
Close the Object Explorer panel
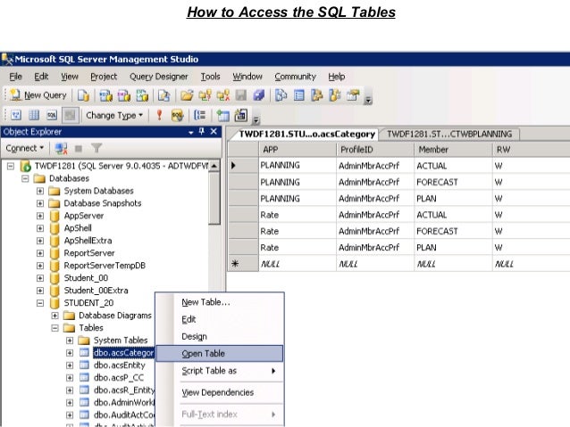click(x=214, y=131)
